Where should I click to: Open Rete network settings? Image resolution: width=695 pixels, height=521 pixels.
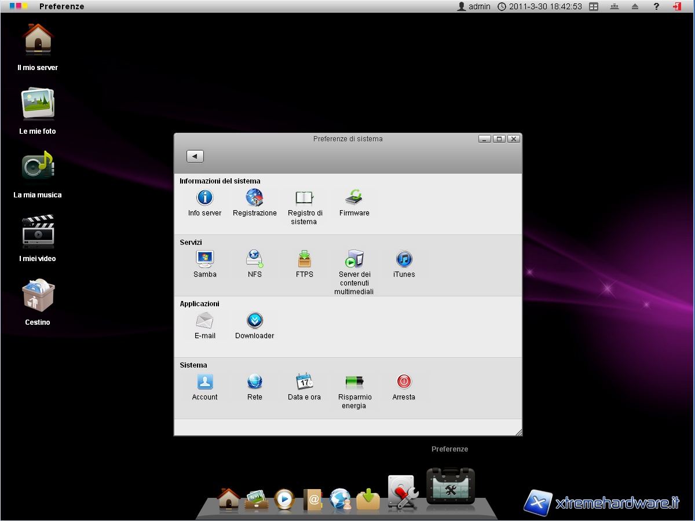pyautogui.click(x=255, y=383)
